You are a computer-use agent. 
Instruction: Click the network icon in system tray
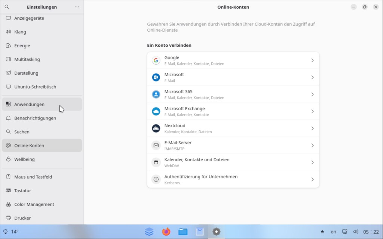coord(344,232)
